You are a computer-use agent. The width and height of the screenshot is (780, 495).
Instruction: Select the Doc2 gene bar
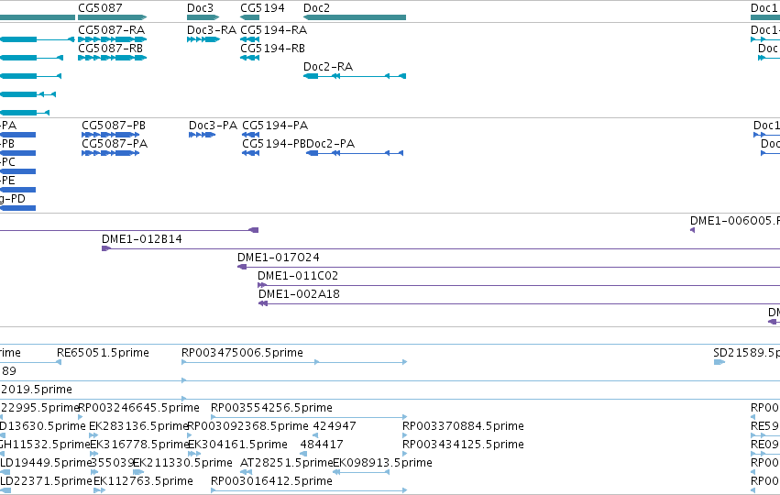[x=355, y=17]
